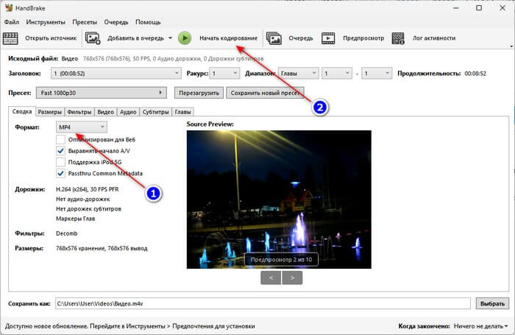Click the Activity Log icon
This screenshot has height=335, width=515.
click(398, 38)
